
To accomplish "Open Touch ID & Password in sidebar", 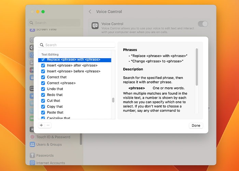I will [53, 137].
